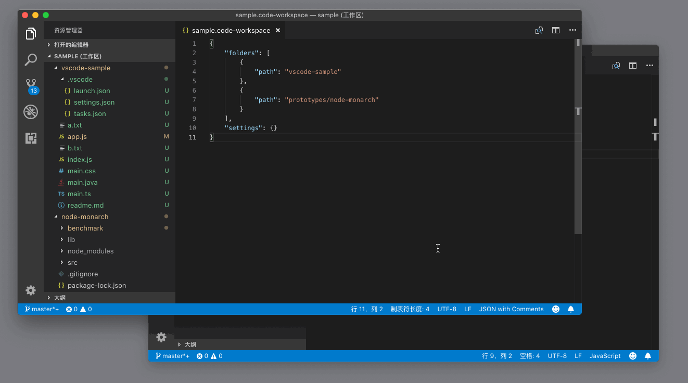Open app.js in the file explorer
Screen dimensions: 688x383
point(77,137)
